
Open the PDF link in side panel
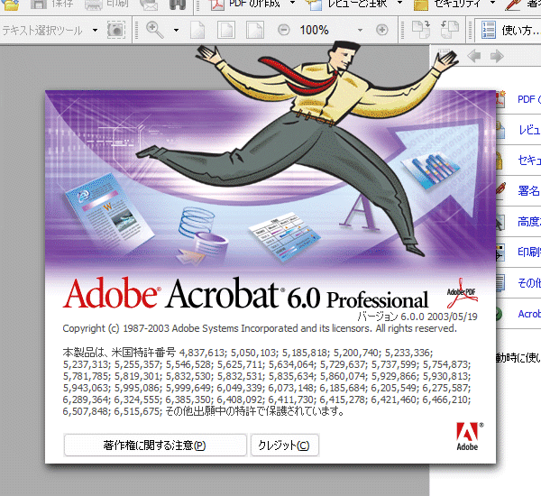click(528, 99)
